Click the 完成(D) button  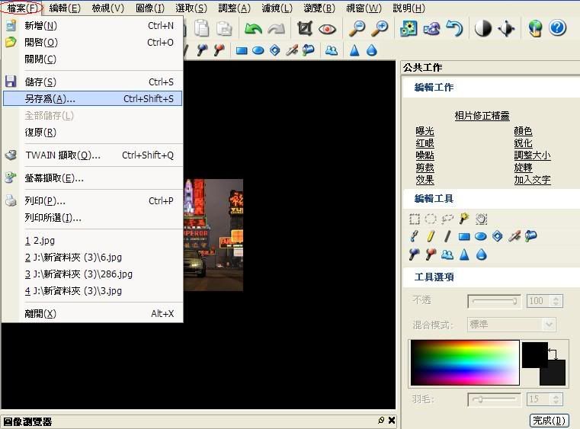click(549, 421)
